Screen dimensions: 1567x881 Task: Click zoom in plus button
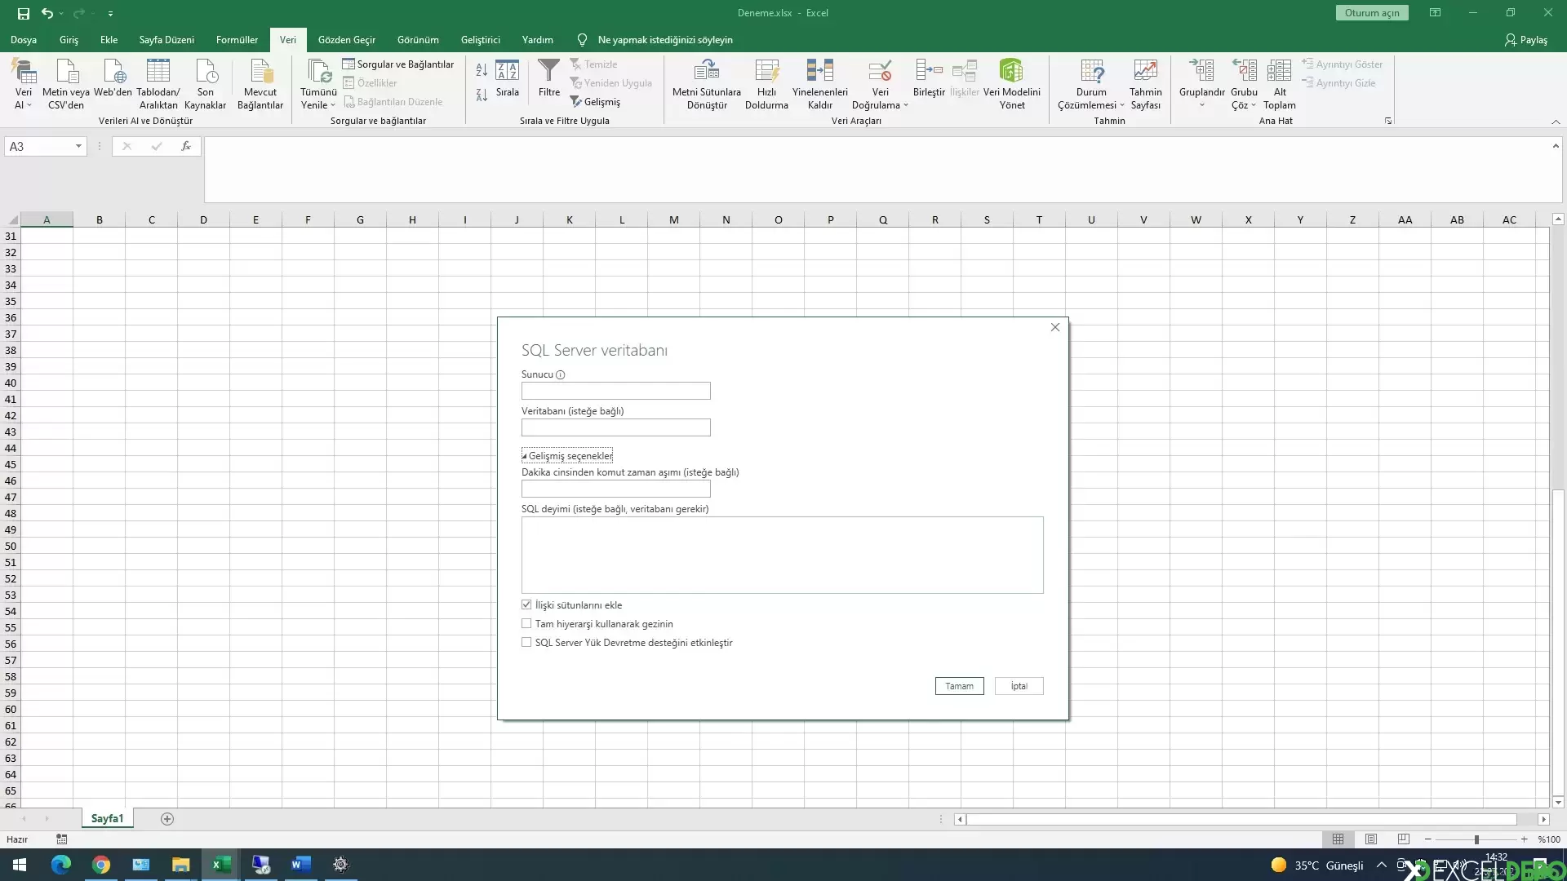tap(1524, 839)
